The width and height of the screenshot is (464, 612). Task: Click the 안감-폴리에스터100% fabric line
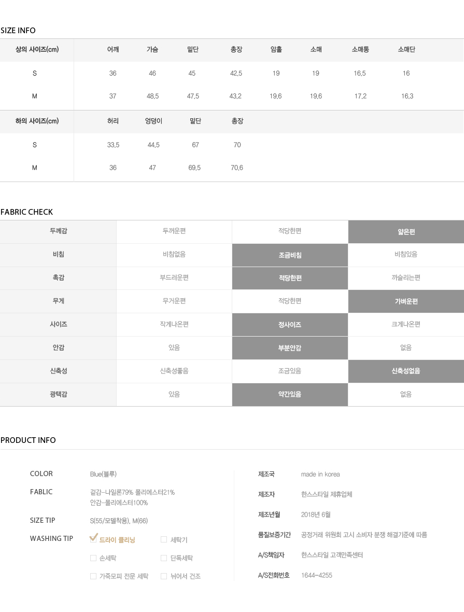tap(119, 503)
